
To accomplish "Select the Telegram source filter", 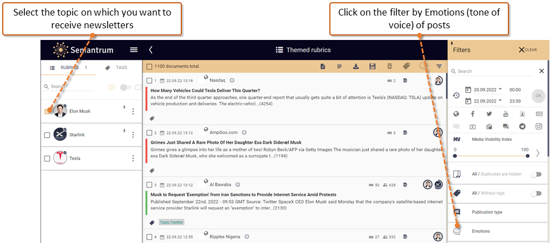I will point(522,126).
